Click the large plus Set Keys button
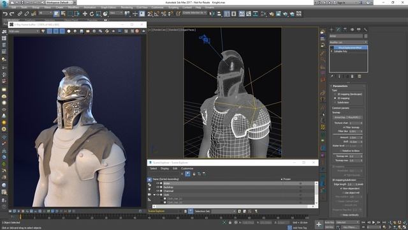 [x=319, y=224]
